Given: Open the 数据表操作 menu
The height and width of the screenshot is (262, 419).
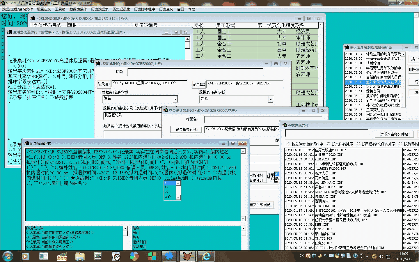Looking at the screenshot, I should pos(78,9).
